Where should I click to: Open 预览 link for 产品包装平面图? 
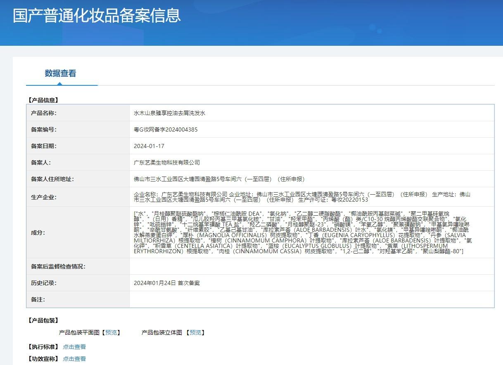click(x=111, y=332)
